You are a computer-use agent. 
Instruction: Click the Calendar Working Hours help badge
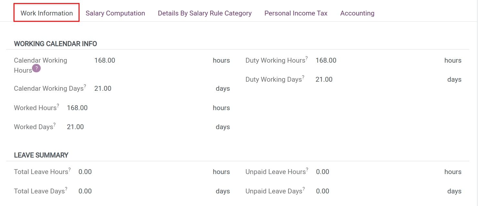tap(36, 68)
